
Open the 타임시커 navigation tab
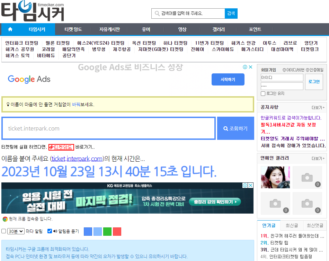[37, 29]
